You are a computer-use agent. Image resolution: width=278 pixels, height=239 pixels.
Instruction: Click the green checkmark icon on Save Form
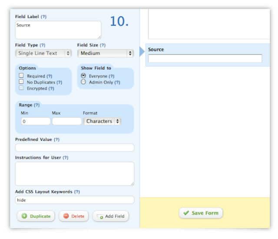click(x=186, y=213)
